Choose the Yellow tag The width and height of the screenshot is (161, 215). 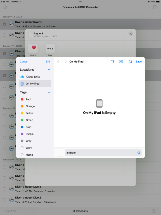click(x=35, y=113)
